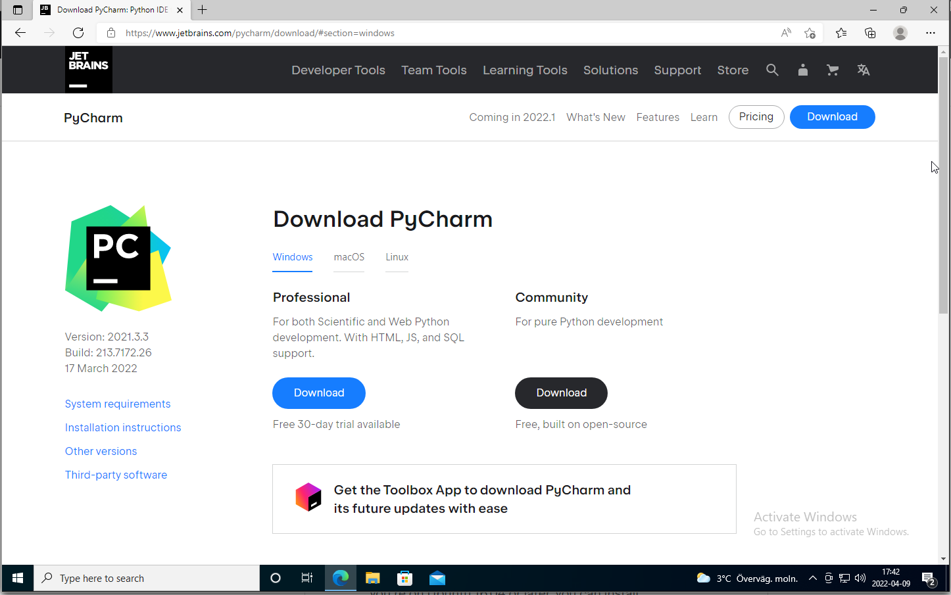
Task: Open the What's New page
Action: pos(596,117)
